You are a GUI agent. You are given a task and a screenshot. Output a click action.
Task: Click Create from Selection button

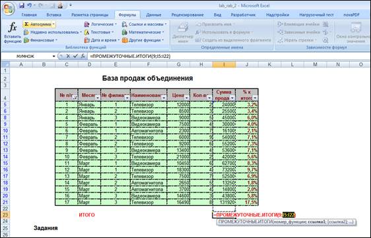[x=233, y=40]
